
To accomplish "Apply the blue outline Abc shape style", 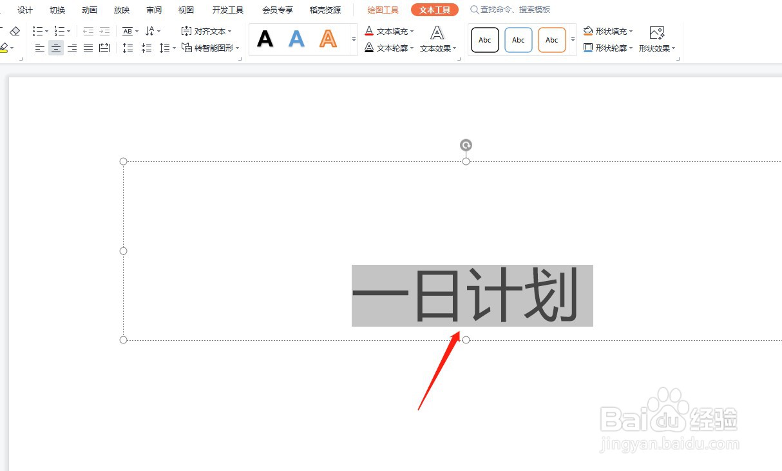I will (519, 40).
